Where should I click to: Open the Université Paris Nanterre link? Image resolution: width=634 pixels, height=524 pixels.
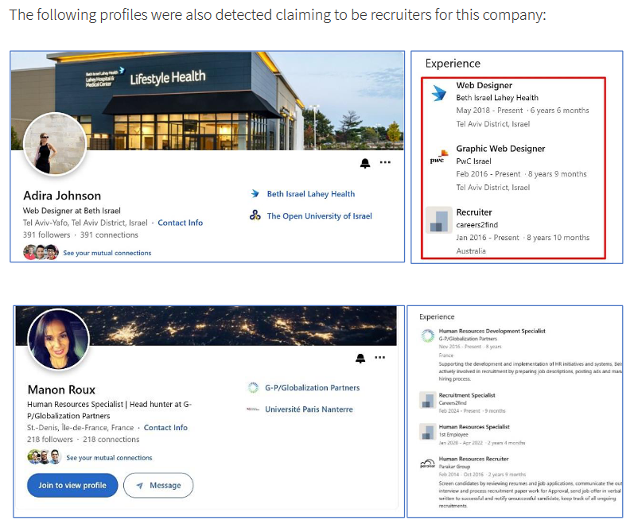309,409
